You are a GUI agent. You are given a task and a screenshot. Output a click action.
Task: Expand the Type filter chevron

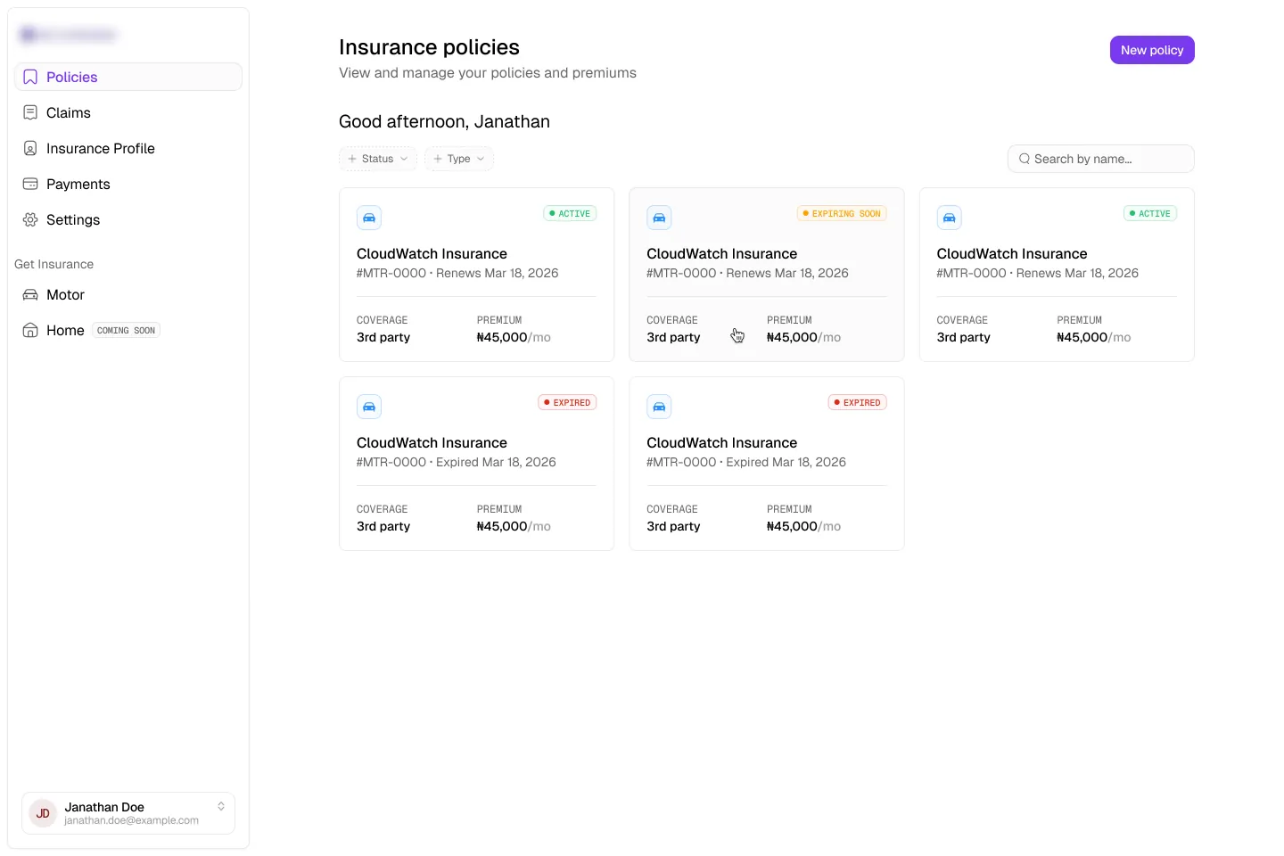point(481,159)
